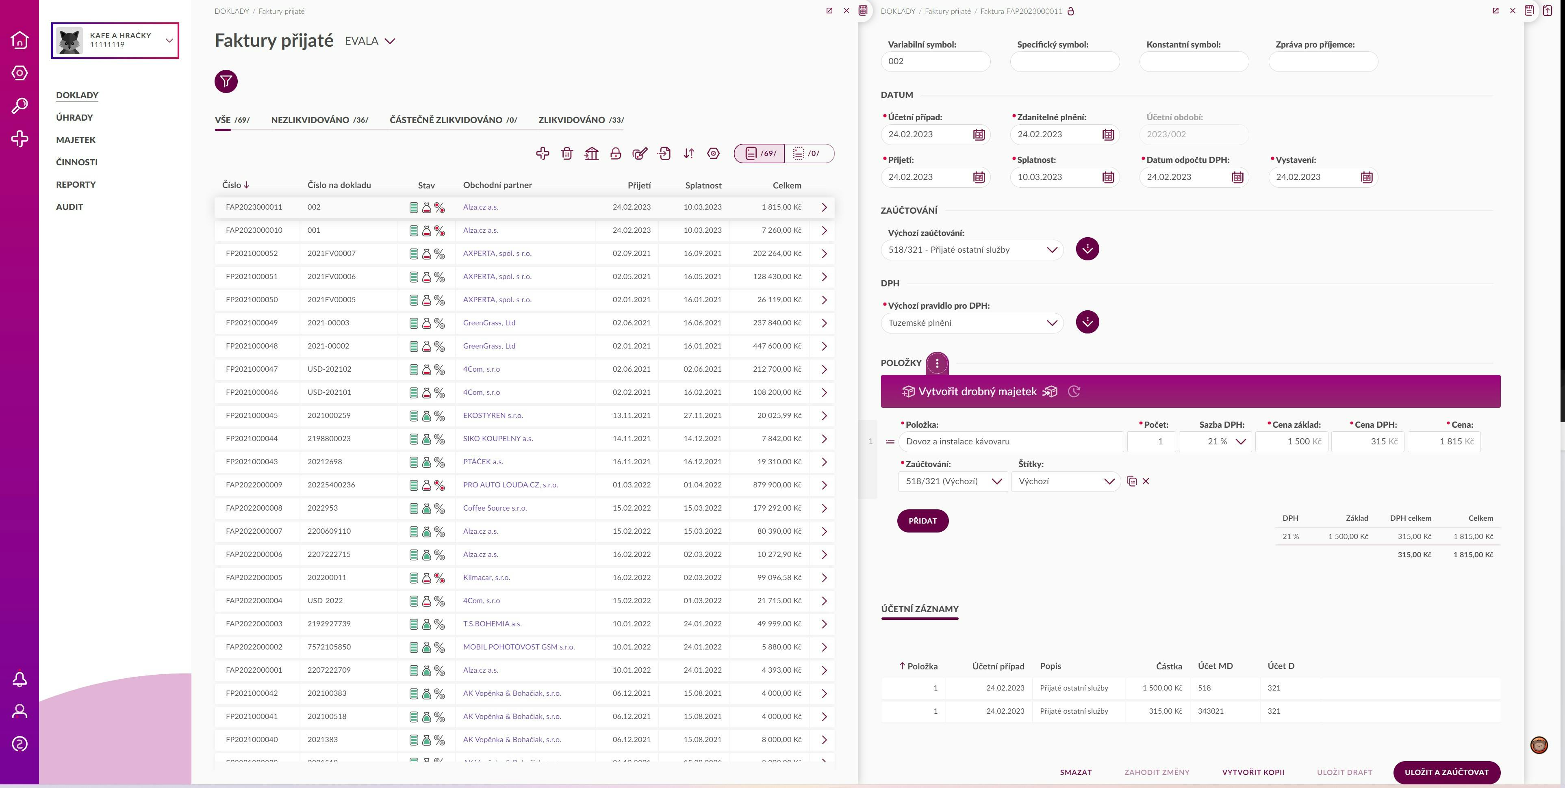The image size is (1565, 788).
Task: Click the sort arrows icon
Action: click(x=688, y=154)
